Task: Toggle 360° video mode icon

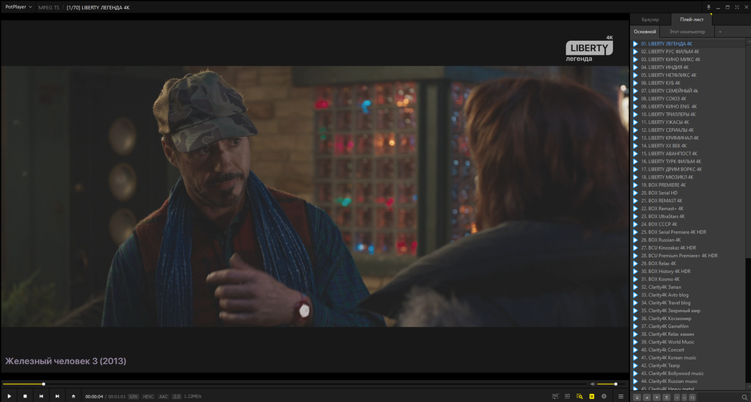Action: click(555, 396)
